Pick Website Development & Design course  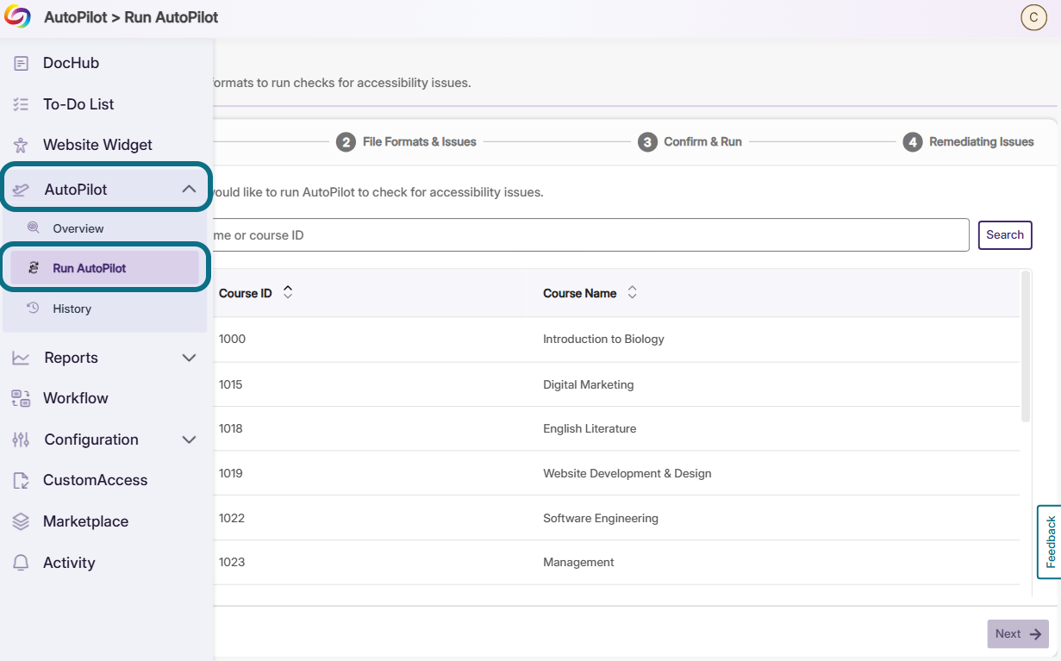pos(627,474)
